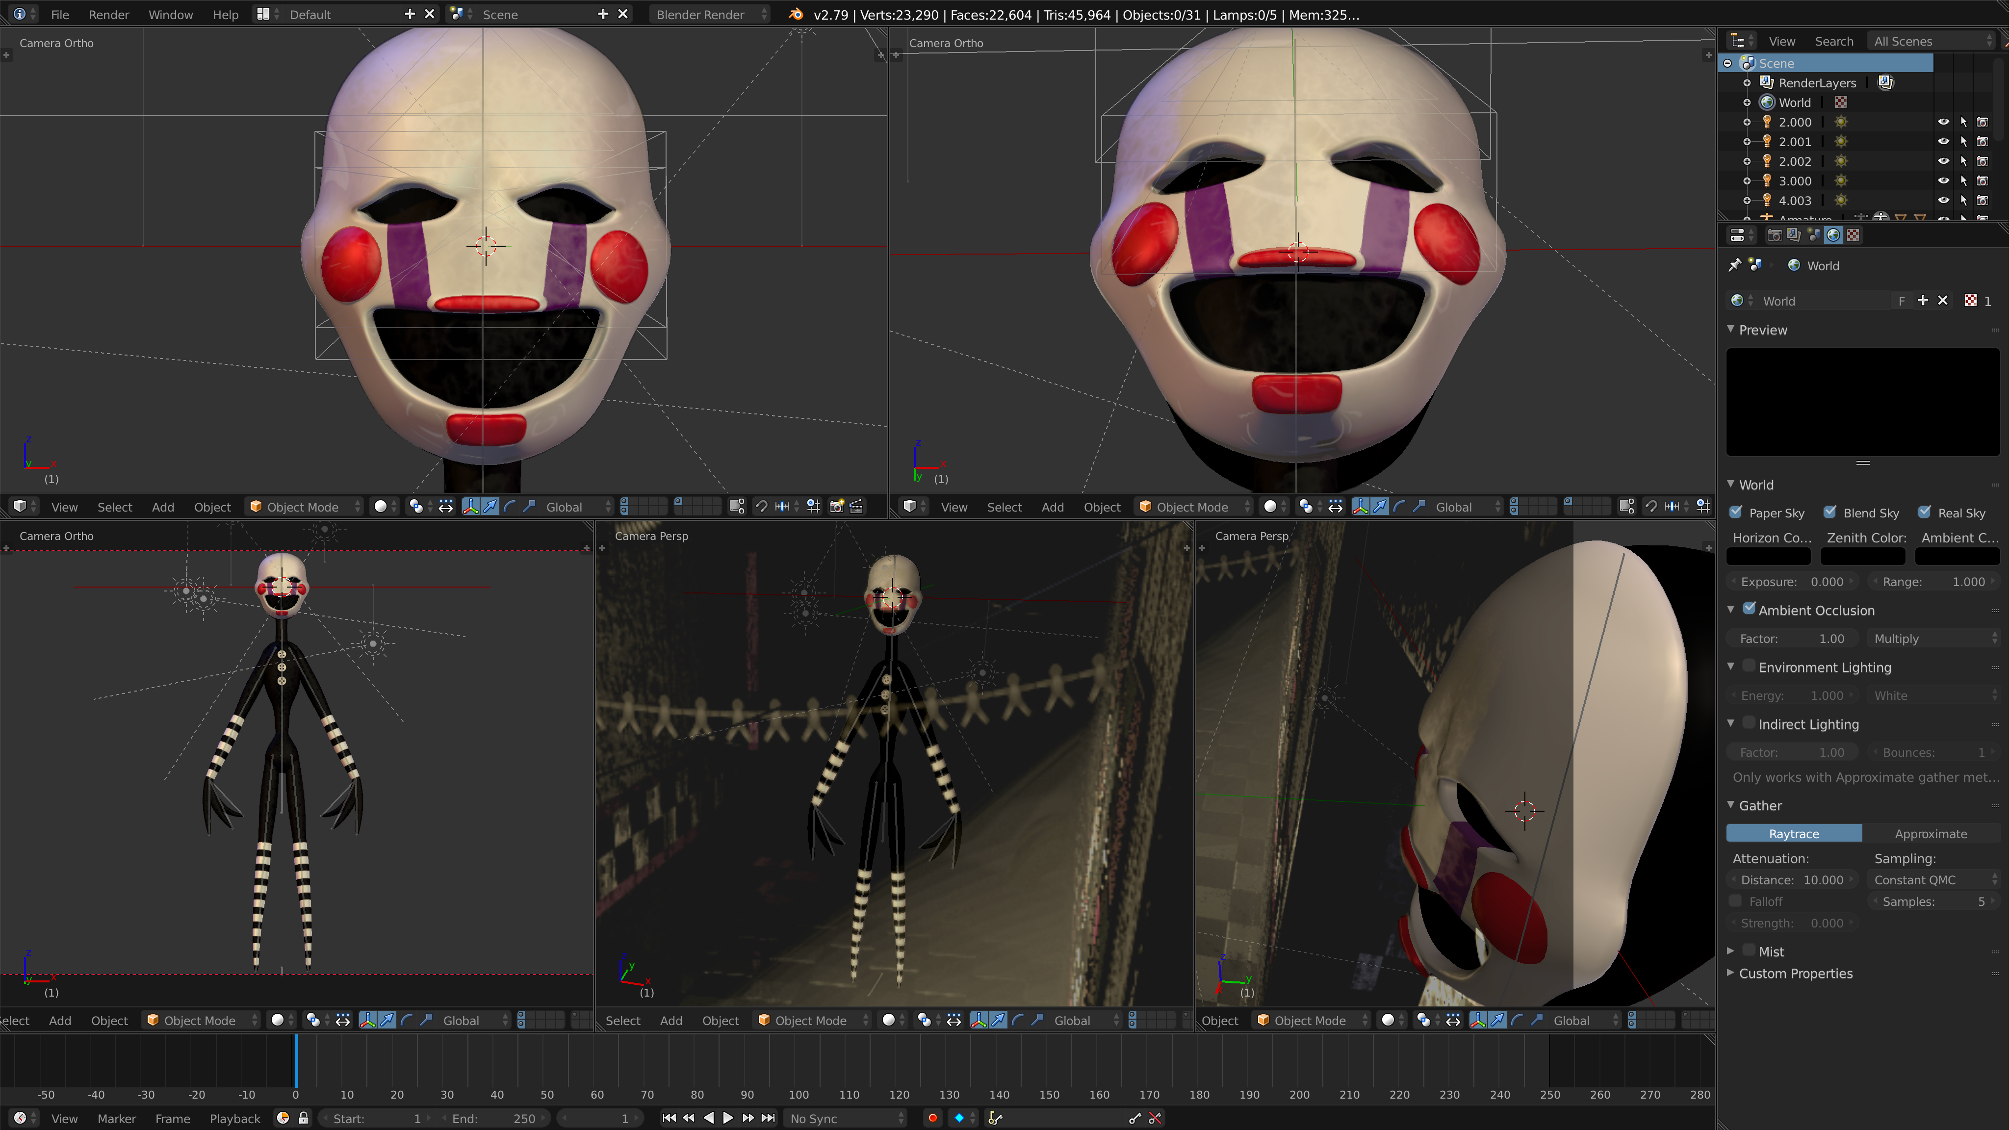Click the add new world plus button
The height and width of the screenshot is (1130, 2009).
1923,300
